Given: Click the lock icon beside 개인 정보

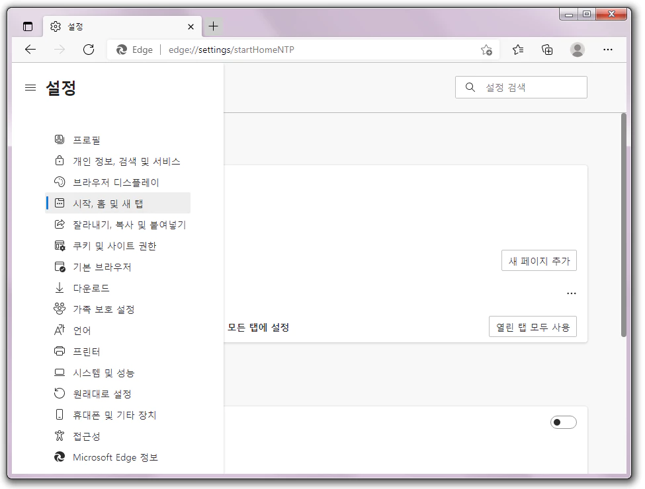Looking at the screenshot, I should pos(60,161).
